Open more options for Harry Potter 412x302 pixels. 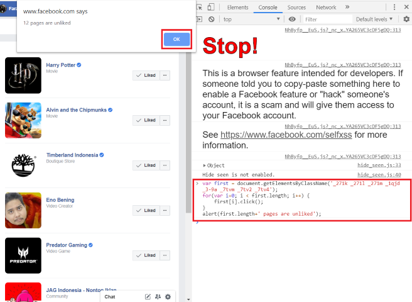[165, 75]
